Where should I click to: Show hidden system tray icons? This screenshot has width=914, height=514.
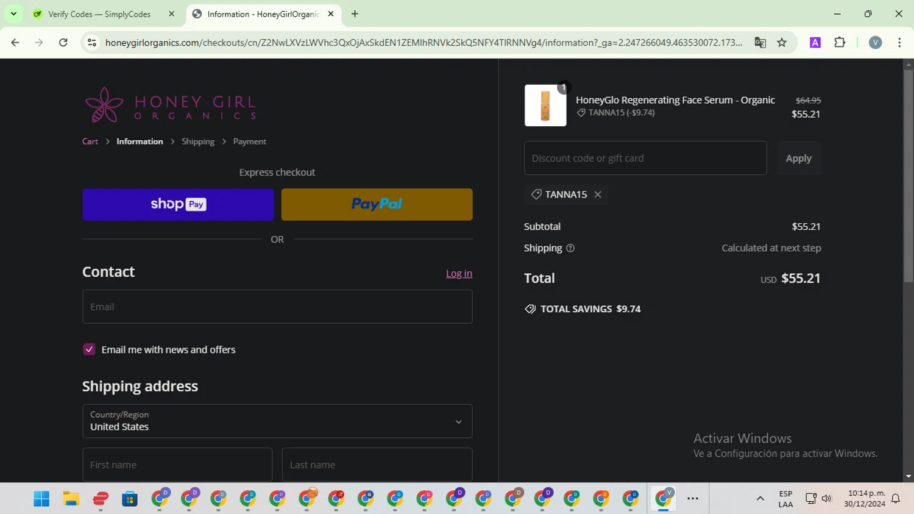(x=760, y=499)
